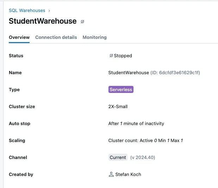Click the auto stop inactivity text
Viewport: 218px width, 188px height.
pyautogui.click(x=136, y=123)
